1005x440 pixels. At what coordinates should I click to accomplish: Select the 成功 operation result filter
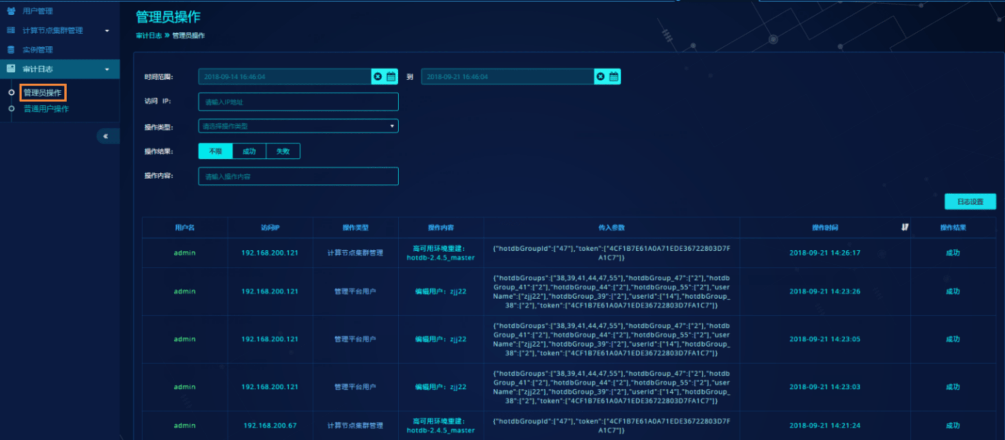pyautogui.click(x=249, y=151)
